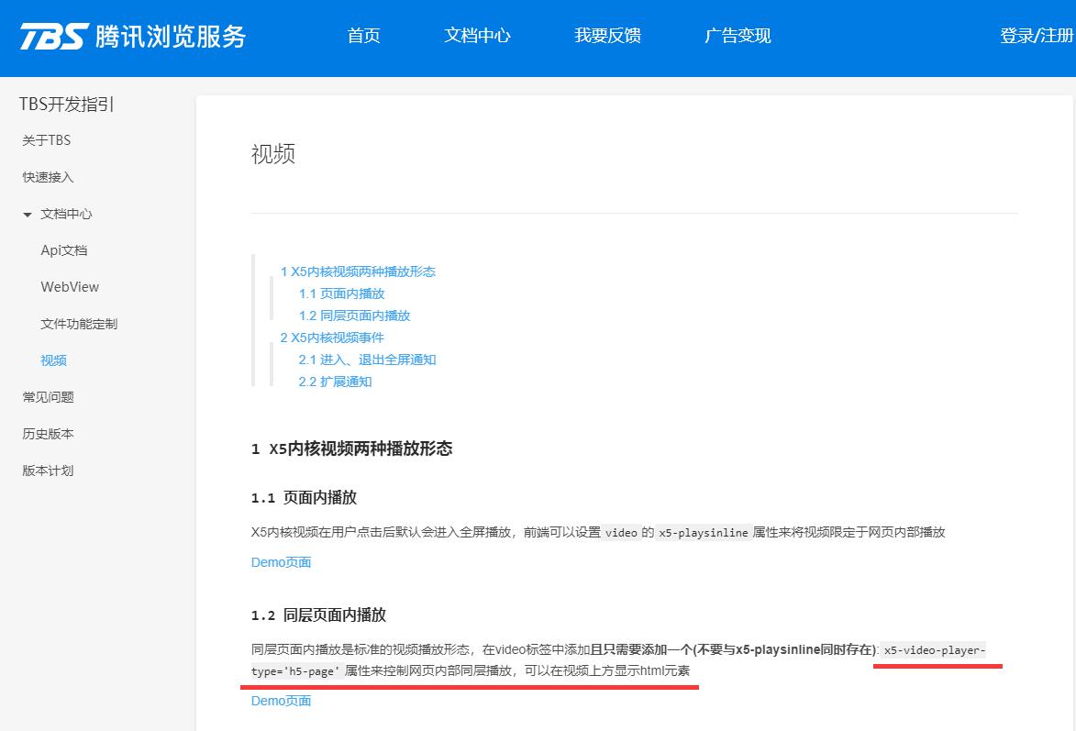Open 常见问题 in the sidebar

tap(48, 397)
